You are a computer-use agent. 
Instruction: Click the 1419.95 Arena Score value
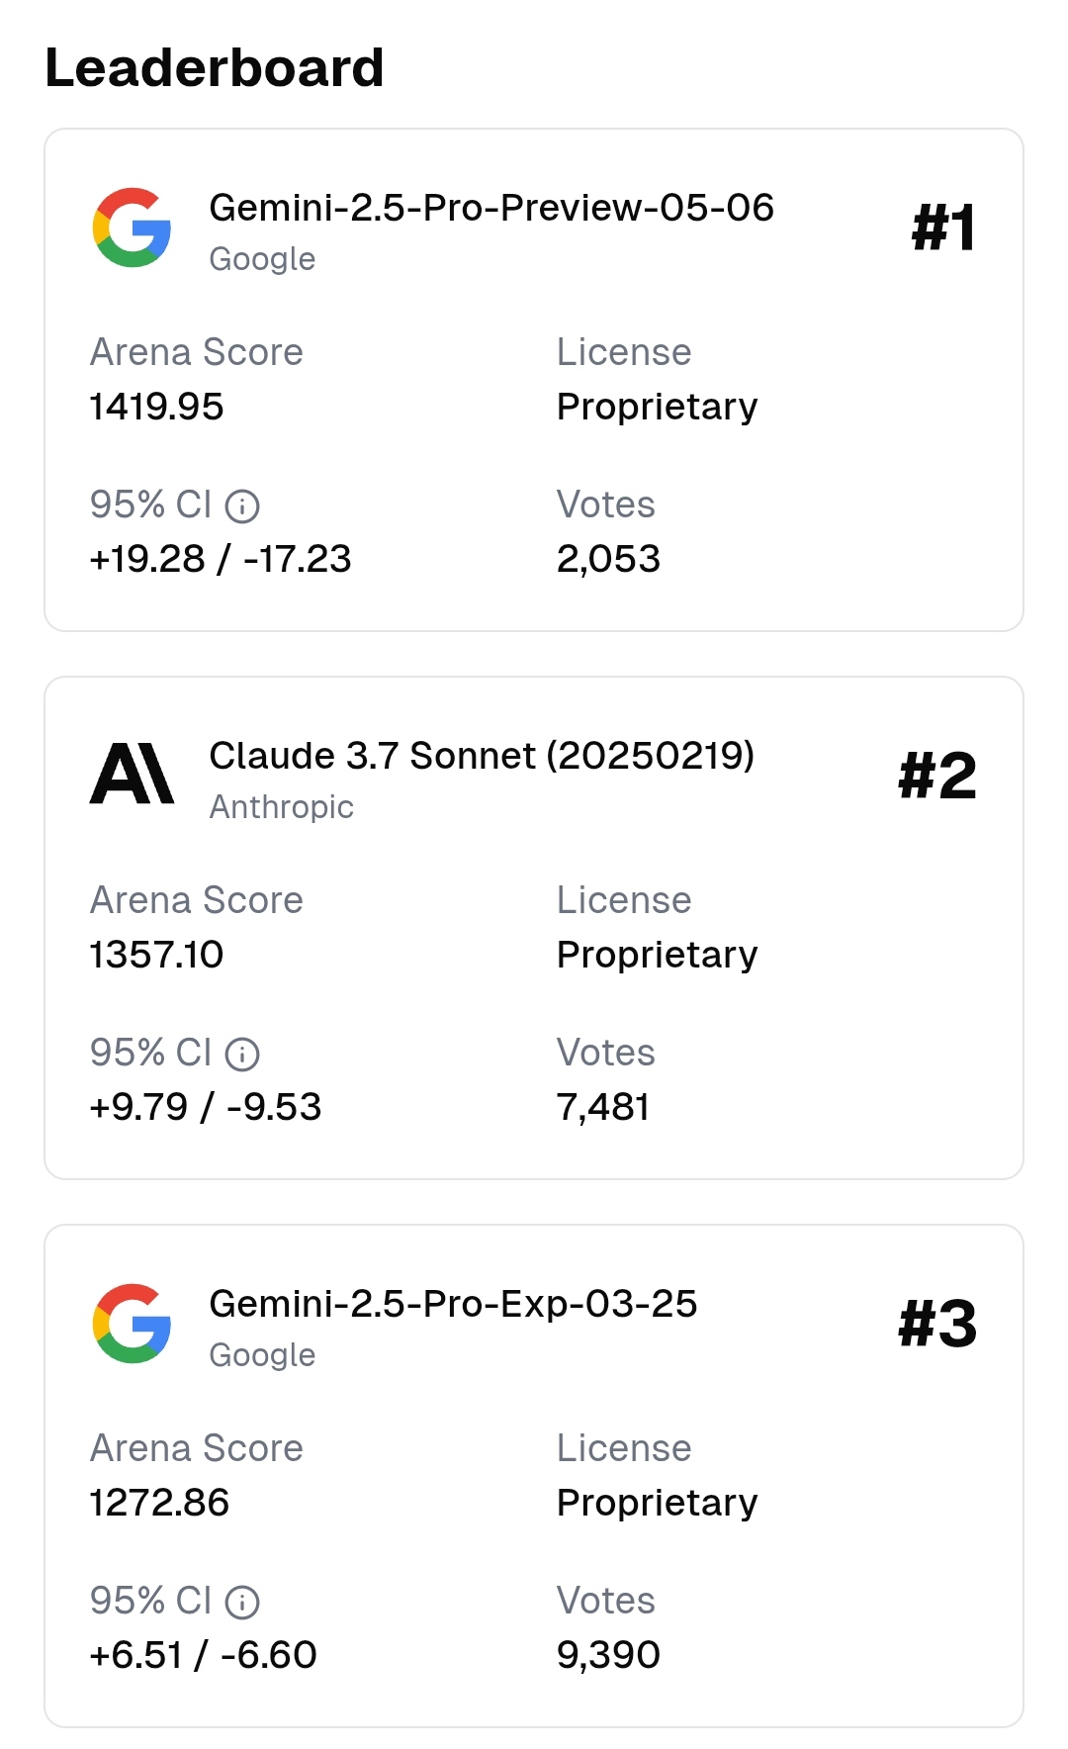coord(156,407)
